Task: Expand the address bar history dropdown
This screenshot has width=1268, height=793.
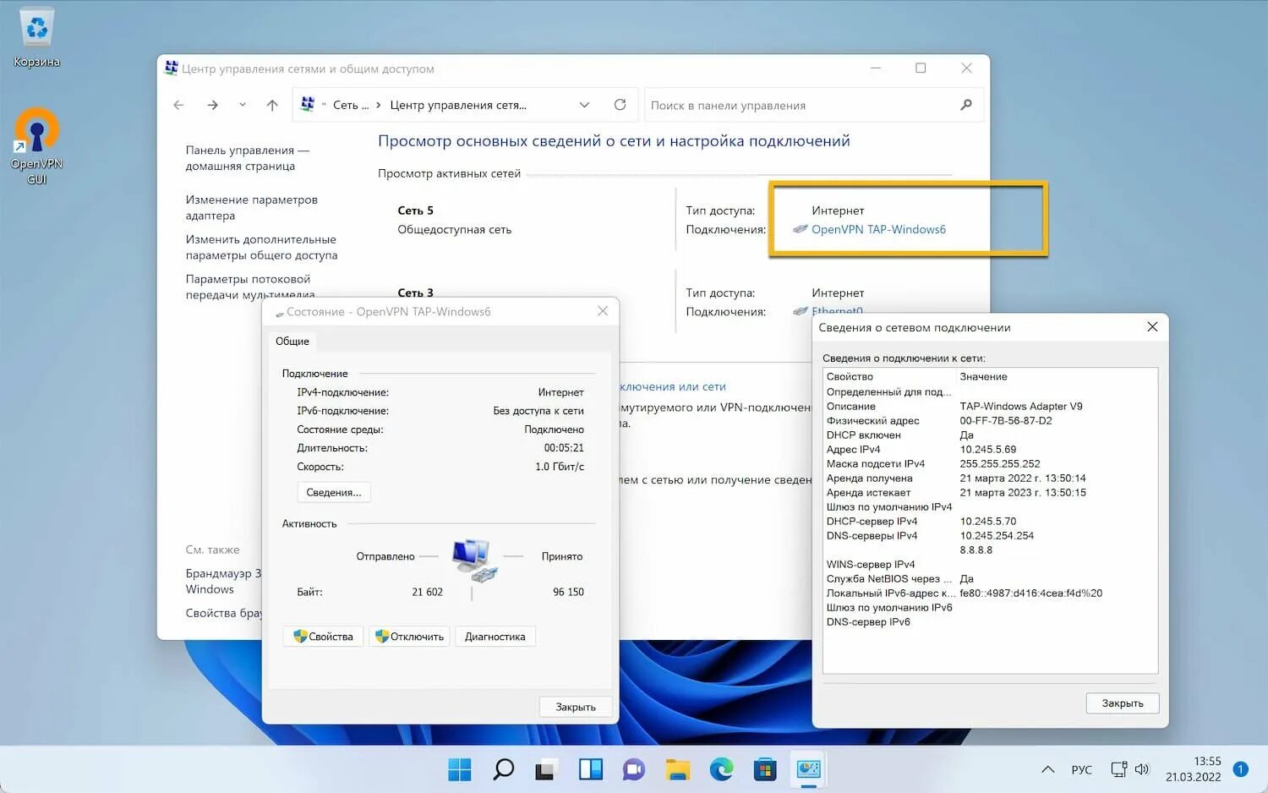Action: pyautogui.click(x=584, y=105)
